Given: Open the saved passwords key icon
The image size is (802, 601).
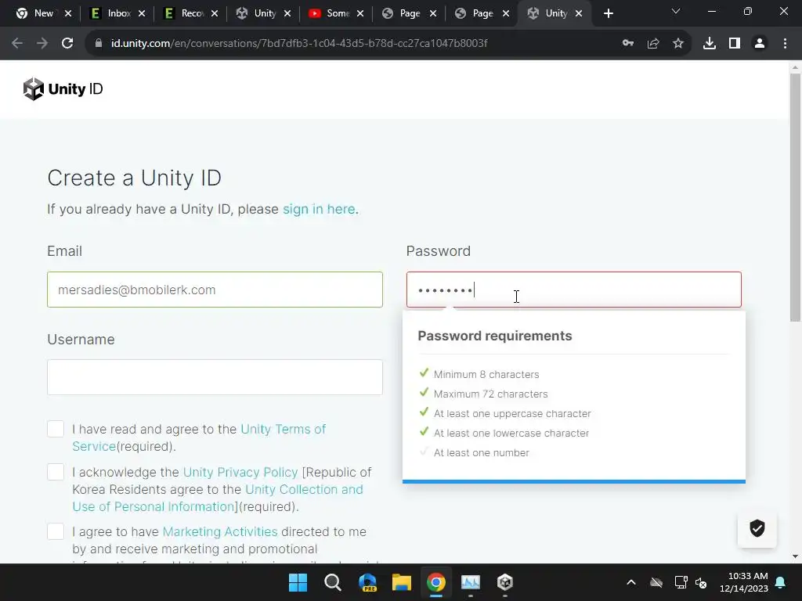Looking at the screenshot, I should 628,44.
